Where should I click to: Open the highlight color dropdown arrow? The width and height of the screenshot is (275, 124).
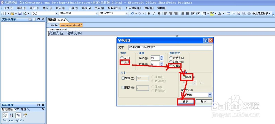click(215, 13)
